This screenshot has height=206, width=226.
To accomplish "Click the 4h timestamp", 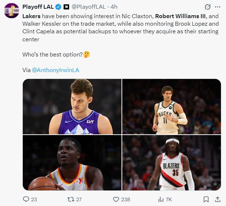I will click(114, 7).
